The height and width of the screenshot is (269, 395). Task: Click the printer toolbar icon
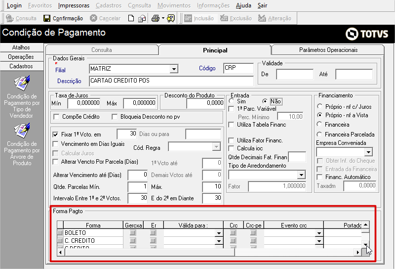click(x=156, y=18)
